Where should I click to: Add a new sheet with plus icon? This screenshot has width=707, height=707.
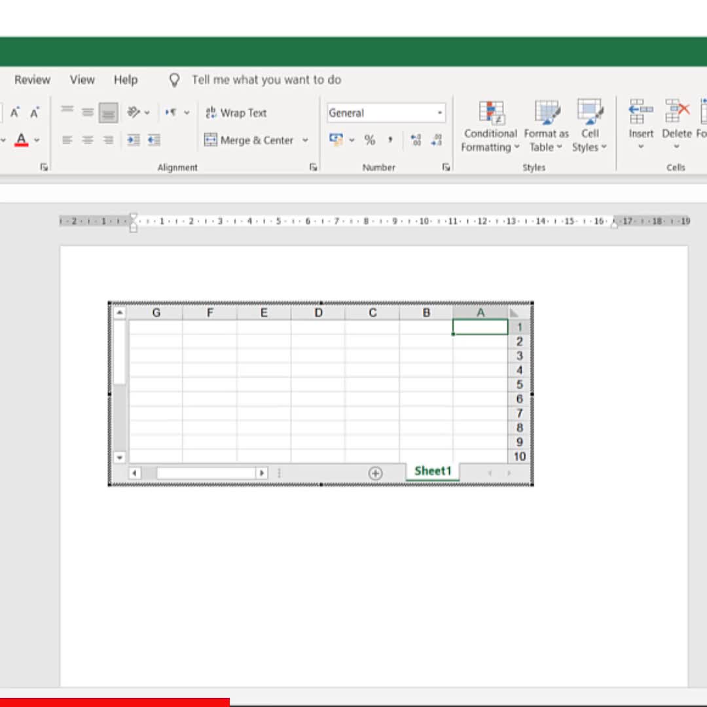[x=375, y=473]
